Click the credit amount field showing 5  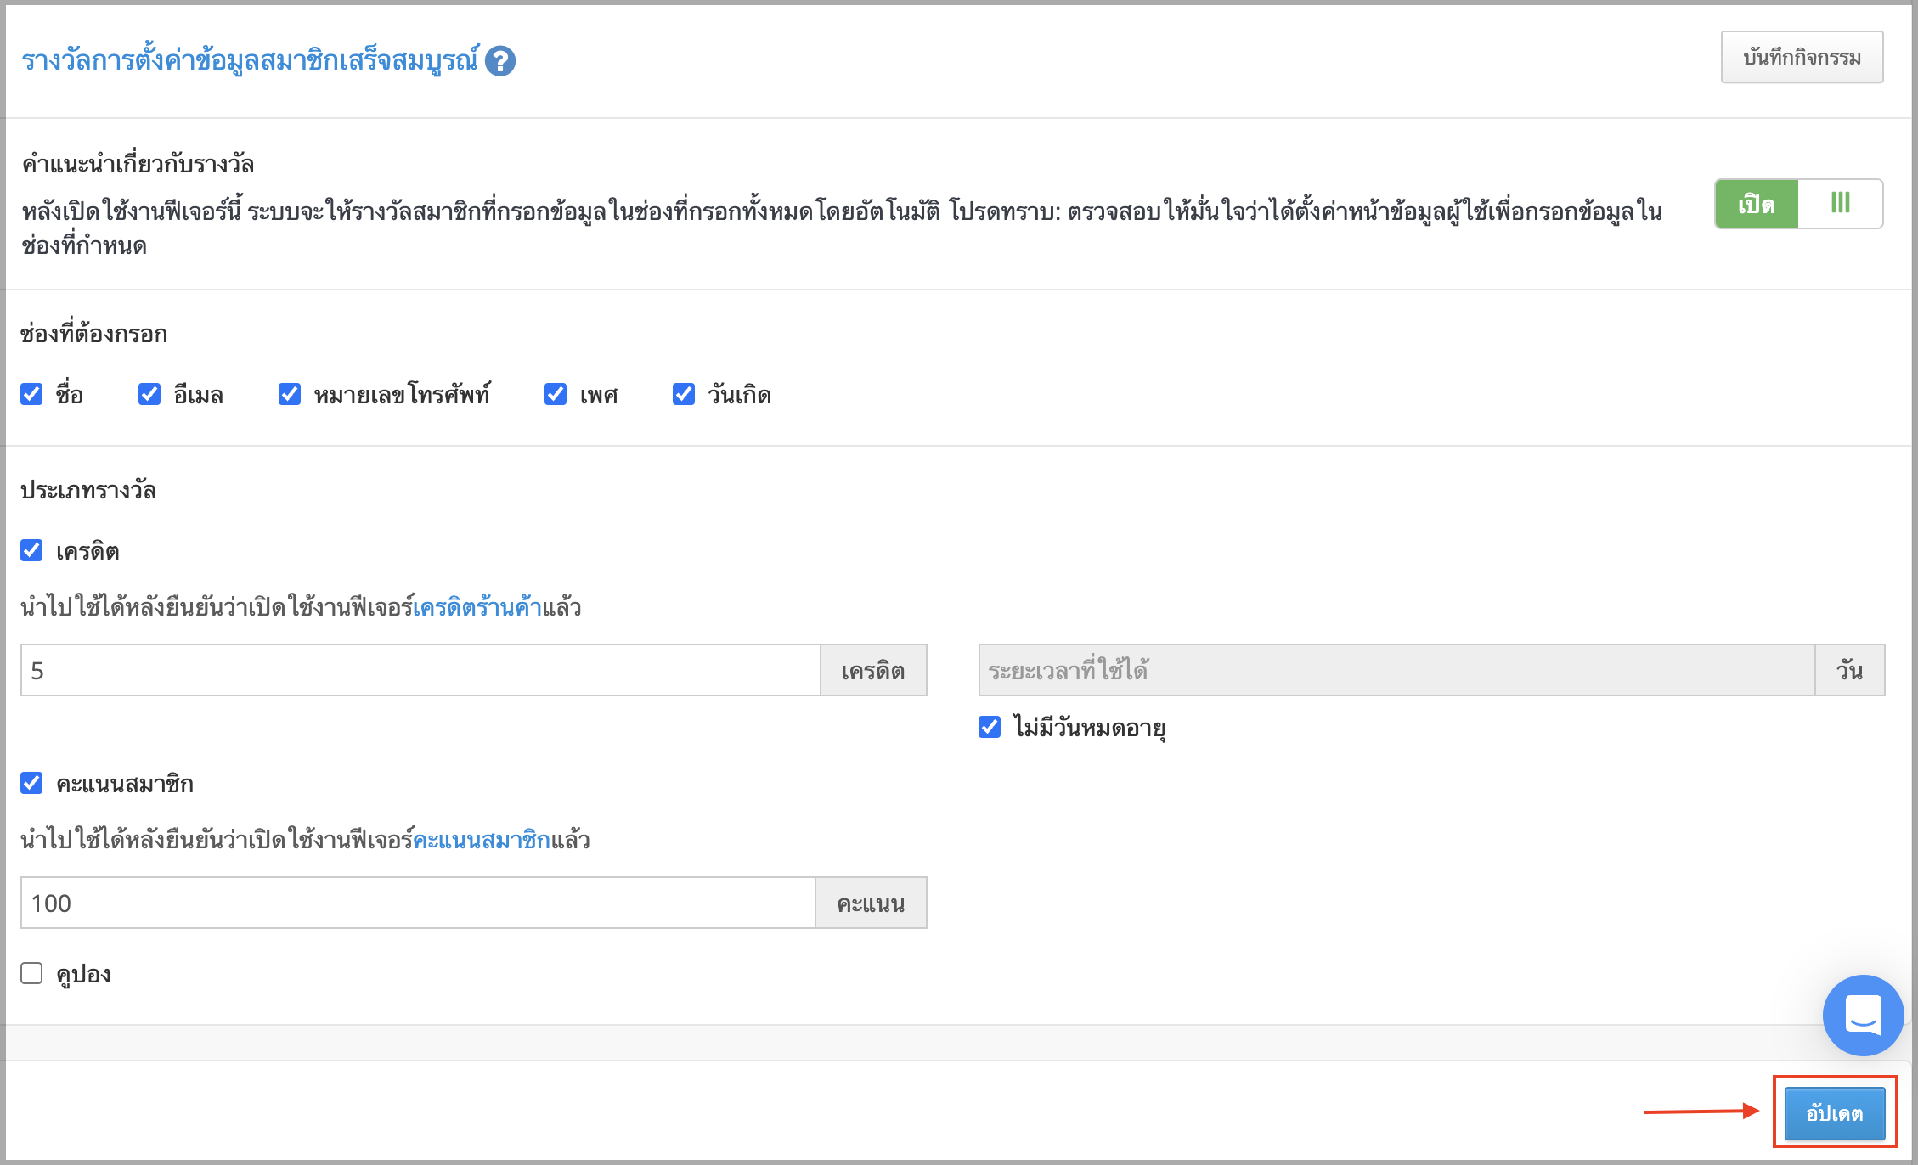coord(420,670)
